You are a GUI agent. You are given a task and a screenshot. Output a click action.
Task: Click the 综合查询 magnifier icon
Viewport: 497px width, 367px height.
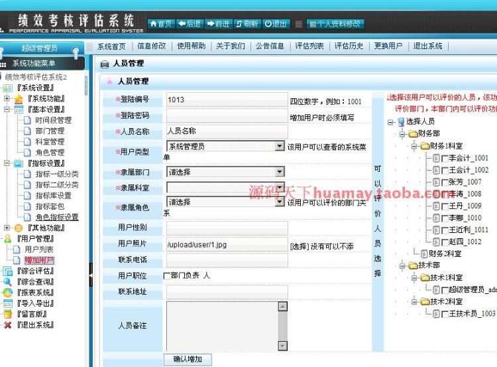(7, 282)
